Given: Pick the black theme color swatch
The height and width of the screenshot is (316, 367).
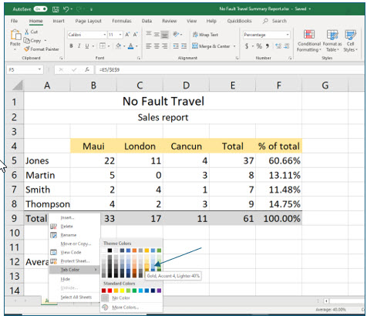Looking at the screenshot, I should click(x=109, y=250).
